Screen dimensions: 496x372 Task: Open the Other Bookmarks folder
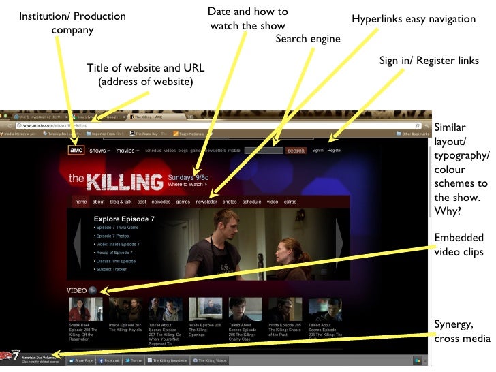413,134
